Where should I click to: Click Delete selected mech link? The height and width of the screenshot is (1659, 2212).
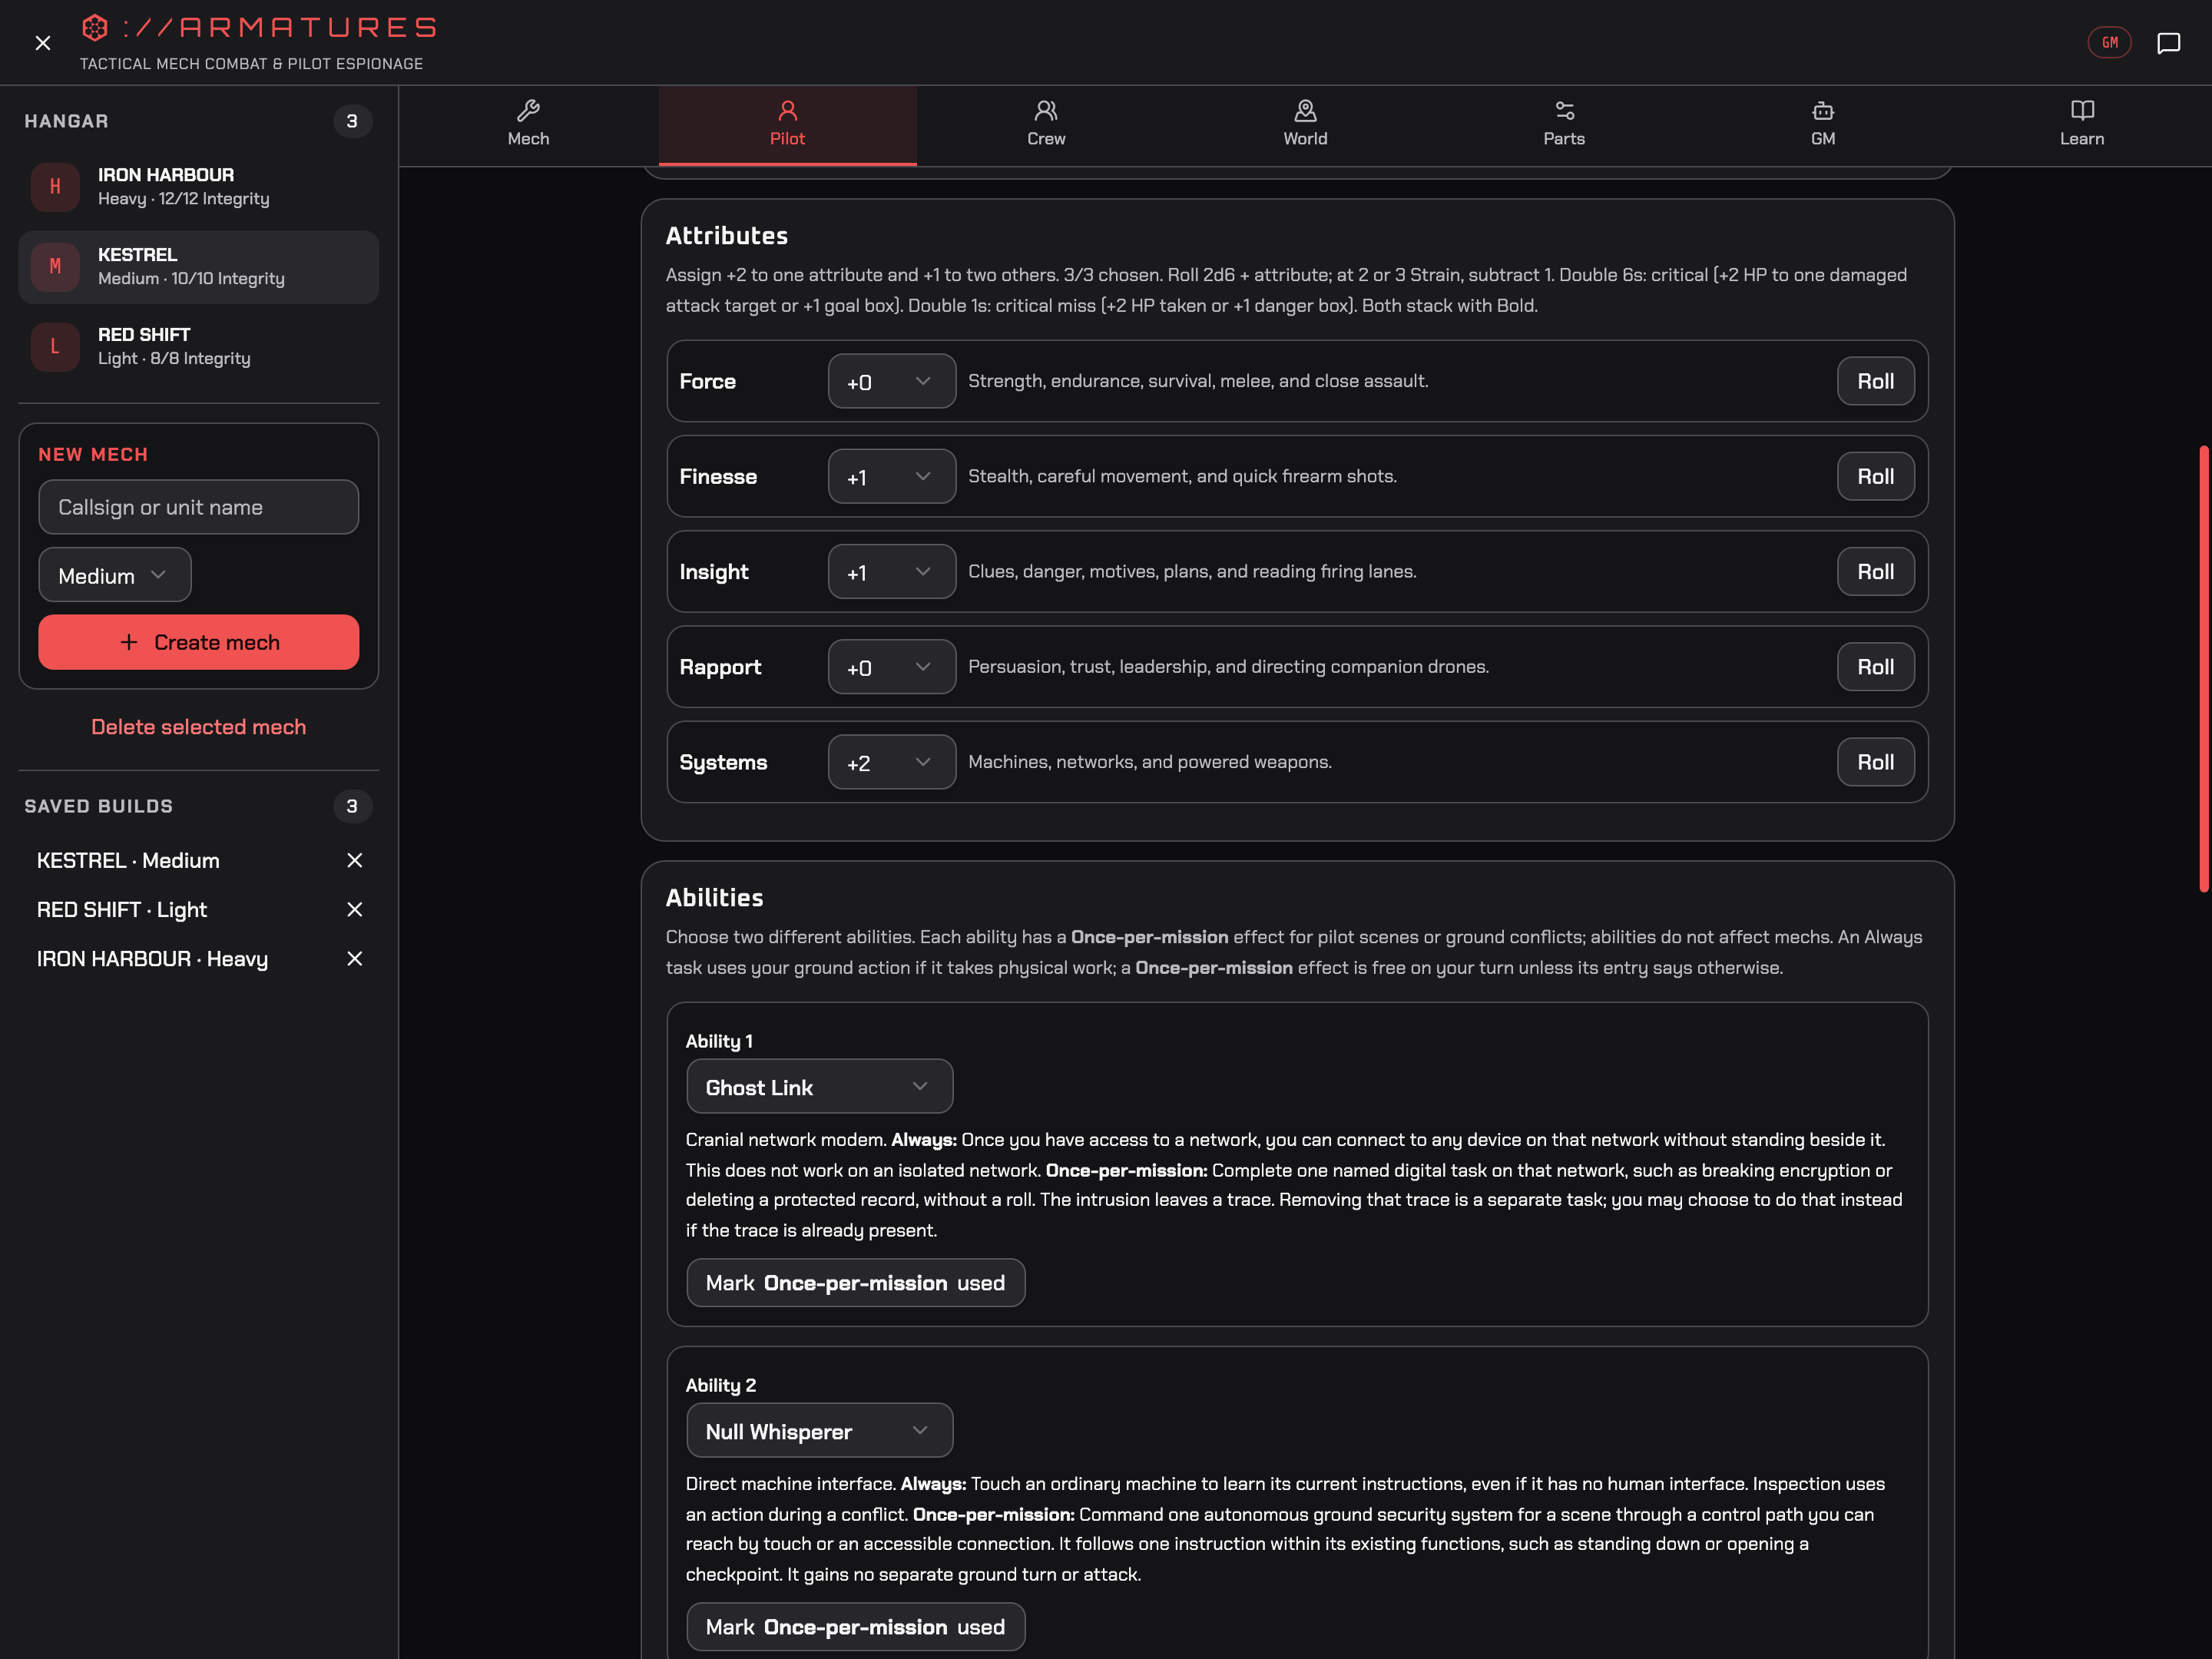[198, 727]
